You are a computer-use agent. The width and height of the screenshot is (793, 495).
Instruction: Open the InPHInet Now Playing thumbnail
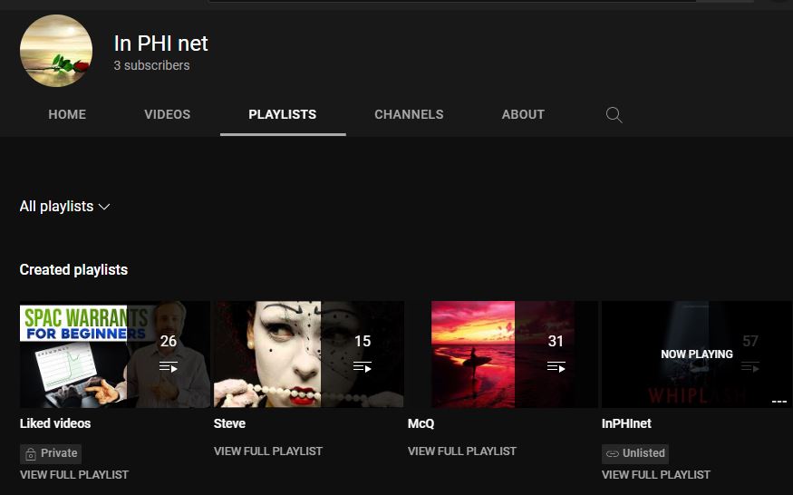pyautogui.click(x=696, y=354)
